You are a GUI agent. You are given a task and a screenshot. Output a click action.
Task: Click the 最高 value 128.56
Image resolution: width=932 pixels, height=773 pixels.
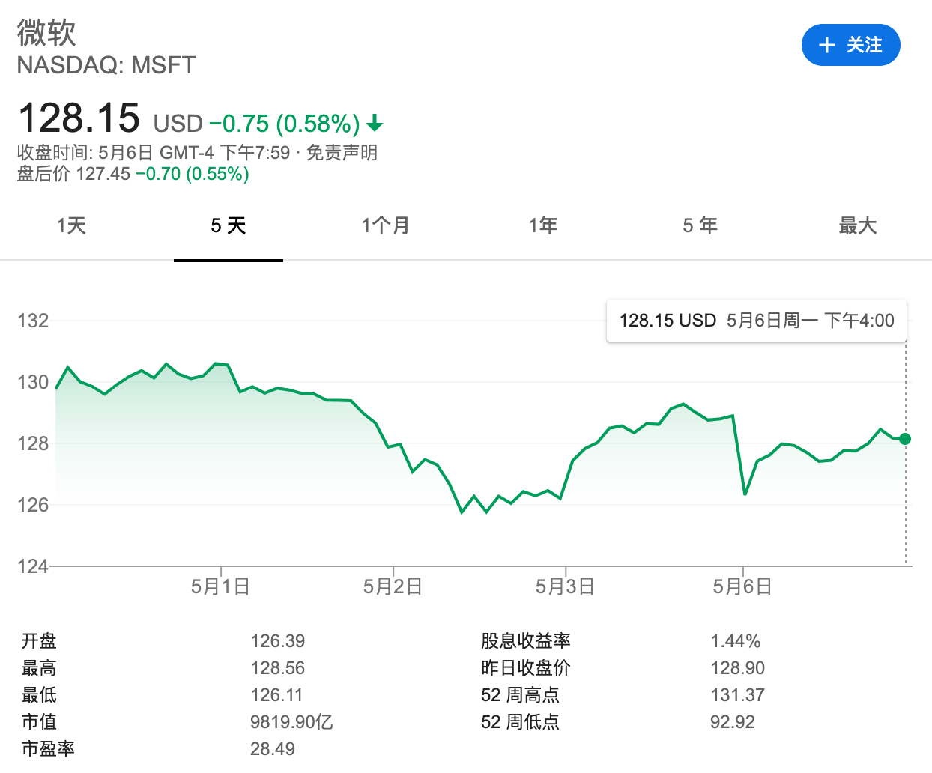tap(278, 668)
